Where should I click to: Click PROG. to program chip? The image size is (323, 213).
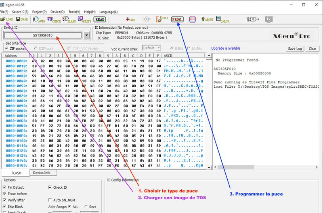[177, 19]
